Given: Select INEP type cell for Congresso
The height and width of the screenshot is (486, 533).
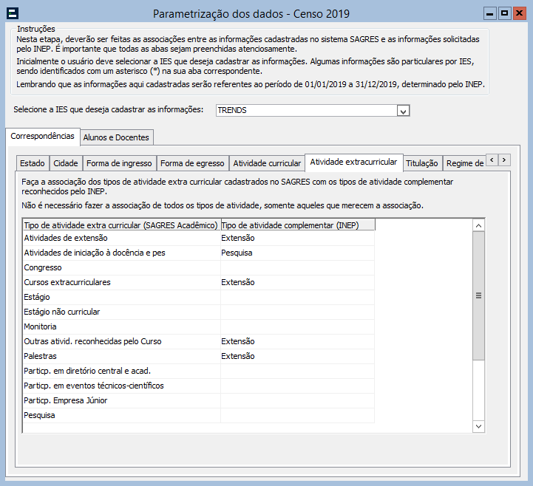Looking at the screenshot, I should (x=297, y=267).
